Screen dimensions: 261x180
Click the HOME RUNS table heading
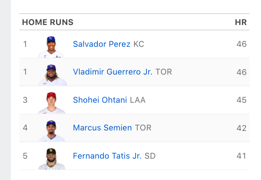click(x=48, y=22)
